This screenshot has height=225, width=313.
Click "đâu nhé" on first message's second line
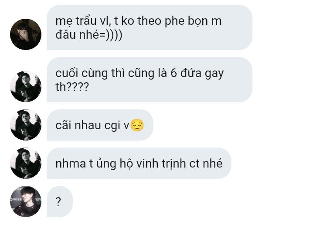coord(77,35)
